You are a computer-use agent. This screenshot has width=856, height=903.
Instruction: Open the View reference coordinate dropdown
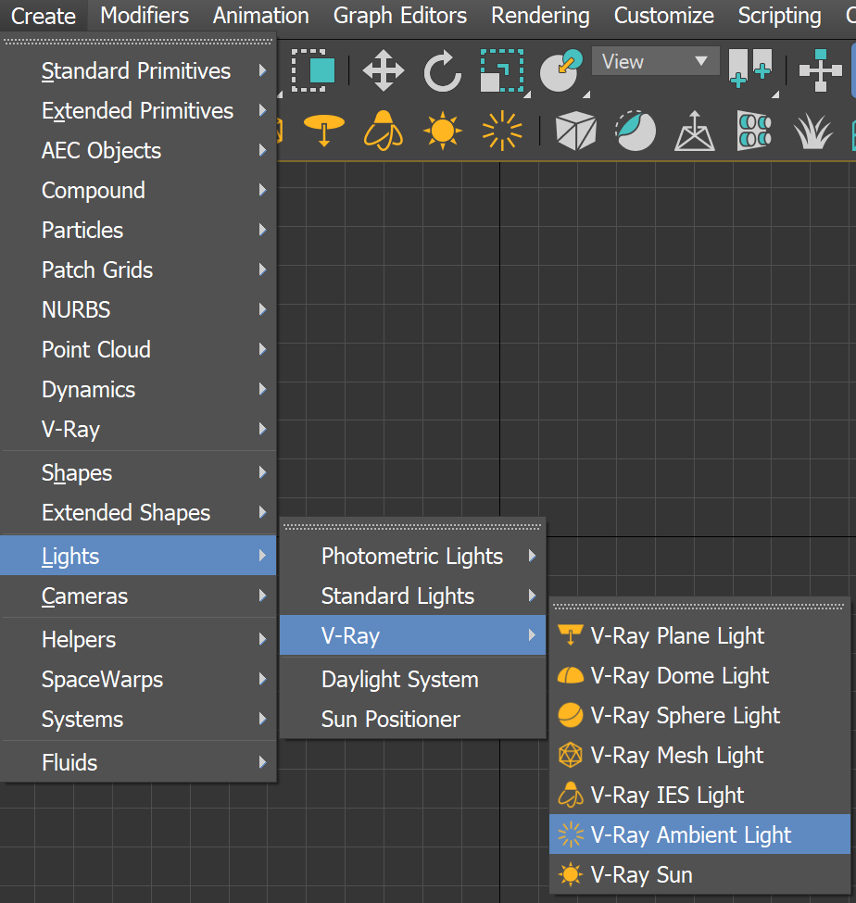coord(655,61)
